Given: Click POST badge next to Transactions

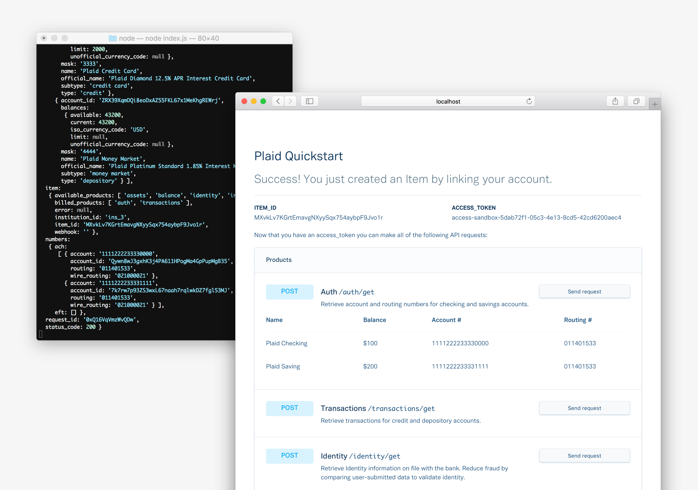Looking at the screenshot, I should click(x=289, y=408).
